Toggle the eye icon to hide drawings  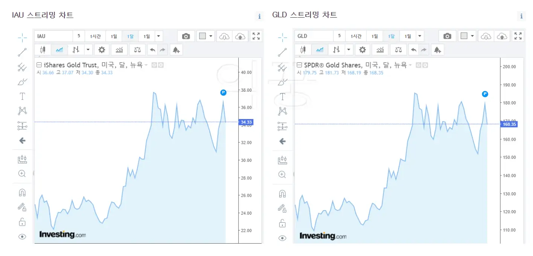click(x=22, y=237)
